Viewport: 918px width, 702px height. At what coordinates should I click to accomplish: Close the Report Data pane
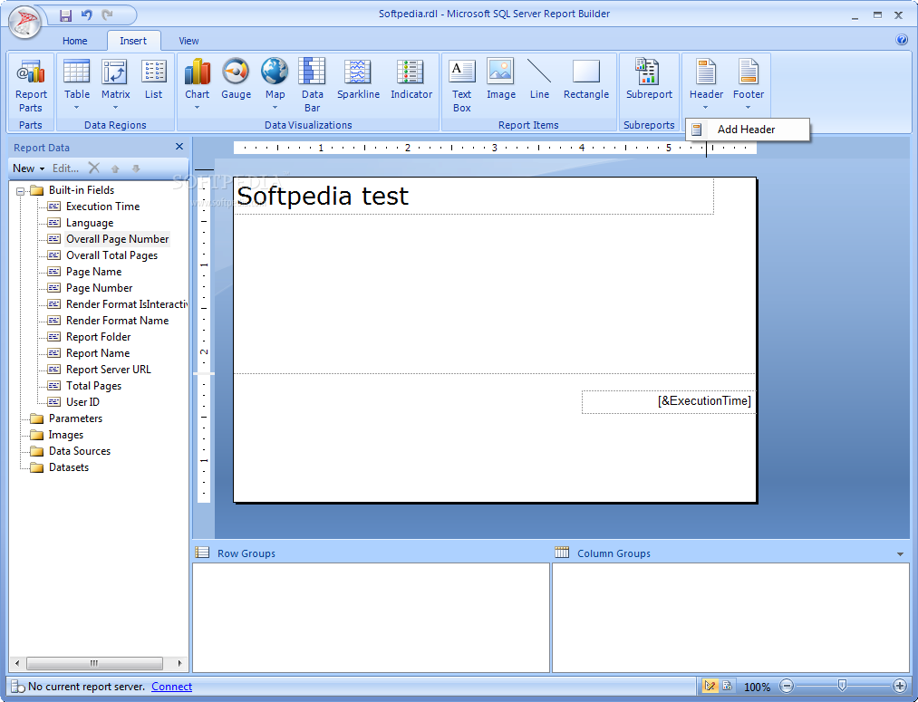point(179,147)
